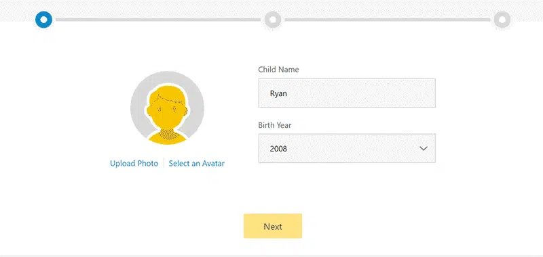Select the middle step circle in progress bar

pyautogui.click(x=273, y=20)
